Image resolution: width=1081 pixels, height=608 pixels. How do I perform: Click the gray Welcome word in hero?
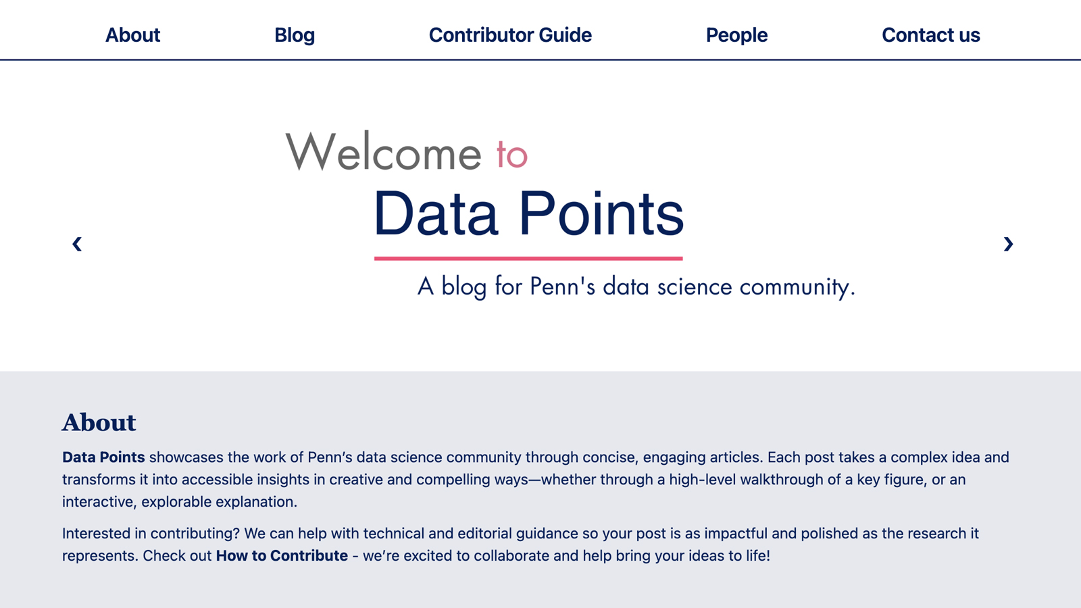click(x=383, y=153)
